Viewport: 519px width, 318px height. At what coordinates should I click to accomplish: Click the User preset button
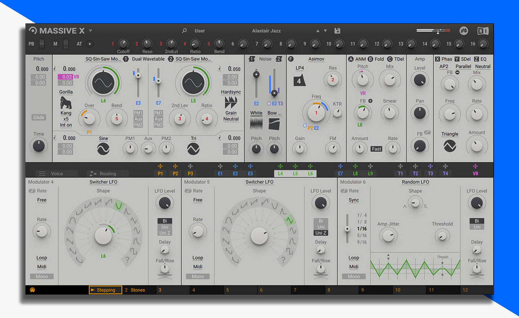tap(200, 31)
